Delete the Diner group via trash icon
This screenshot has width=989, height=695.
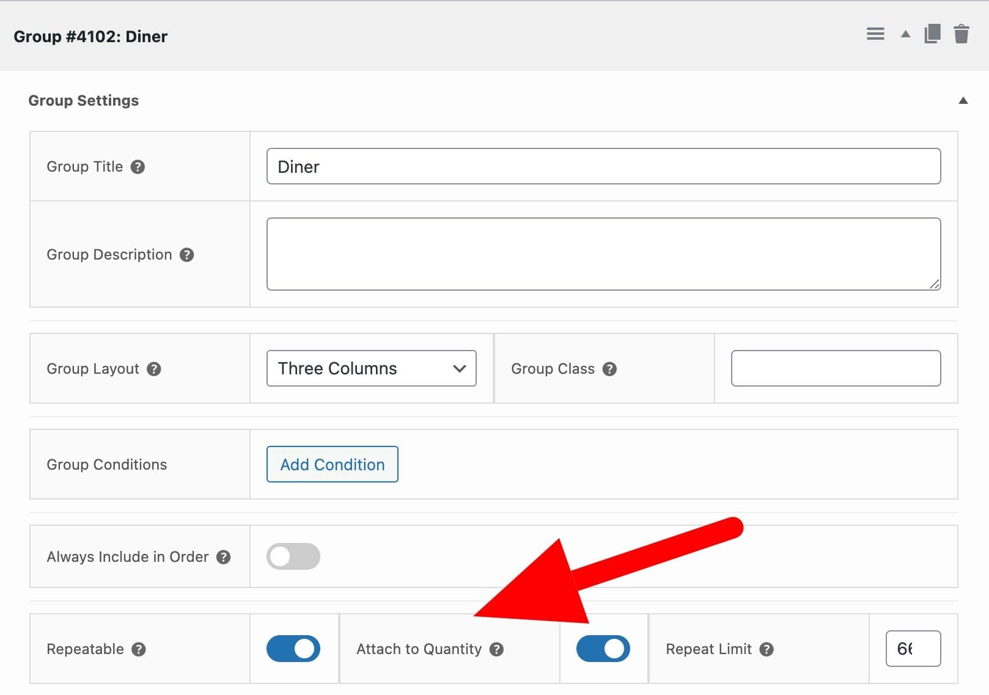click(961, 35)
